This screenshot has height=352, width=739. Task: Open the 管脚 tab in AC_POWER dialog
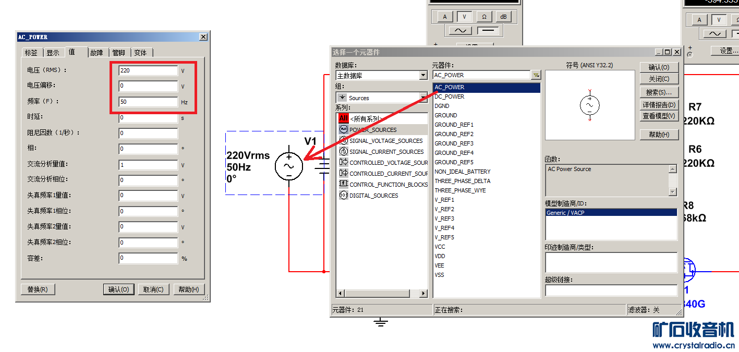pyautogui.click(x=119, y=53)
